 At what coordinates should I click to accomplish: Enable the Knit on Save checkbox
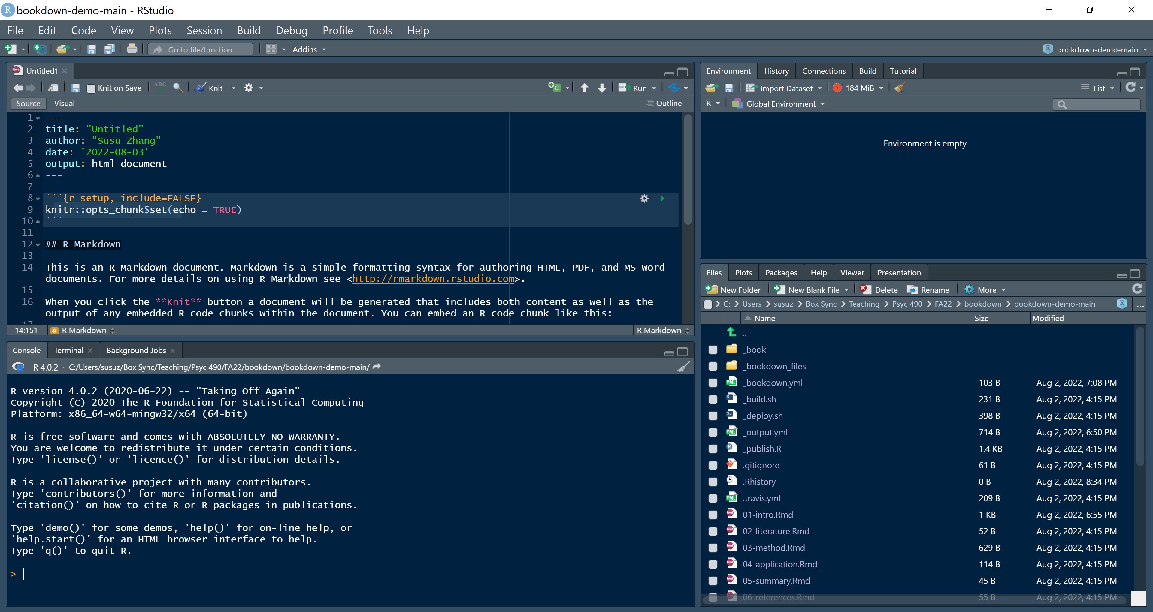[91, 88]
